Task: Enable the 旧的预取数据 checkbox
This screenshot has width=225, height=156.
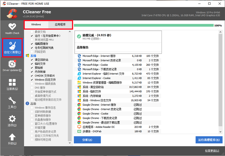Action: click(32, 112)
